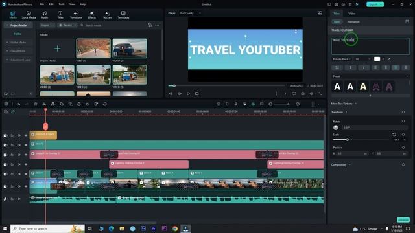Viewport: 415px width, 233px height.
Task: Click the Scale reset icon
Action: tap(394, 135)
